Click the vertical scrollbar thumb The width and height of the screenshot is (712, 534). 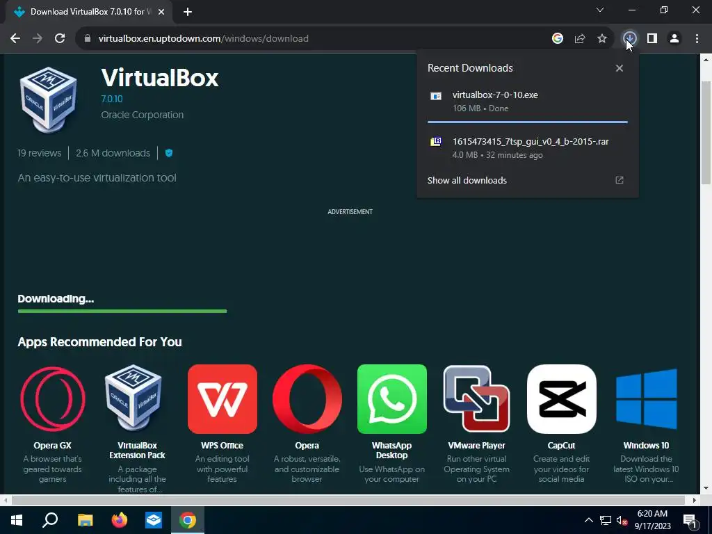coord(706,133)
